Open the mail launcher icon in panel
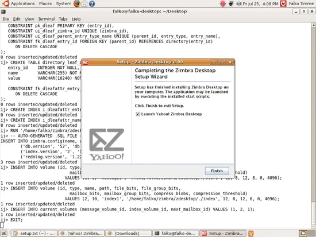Image resolution: width=316 pixels, height=237 pixels. coord(84,3)
